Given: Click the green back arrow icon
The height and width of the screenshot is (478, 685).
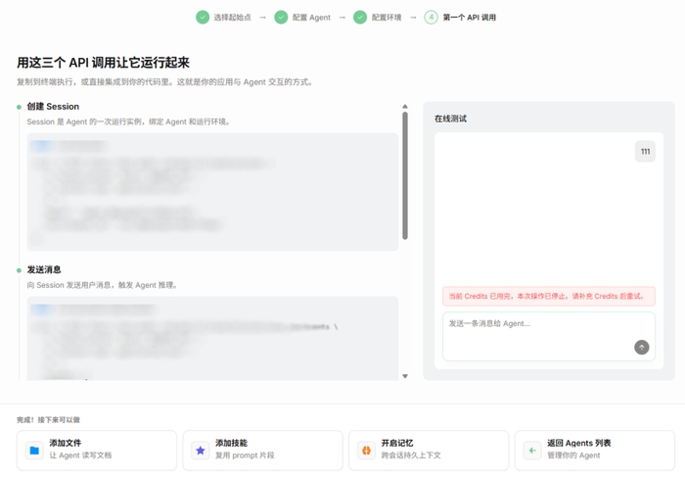Looking at the screenshot, I should point(532,451).
